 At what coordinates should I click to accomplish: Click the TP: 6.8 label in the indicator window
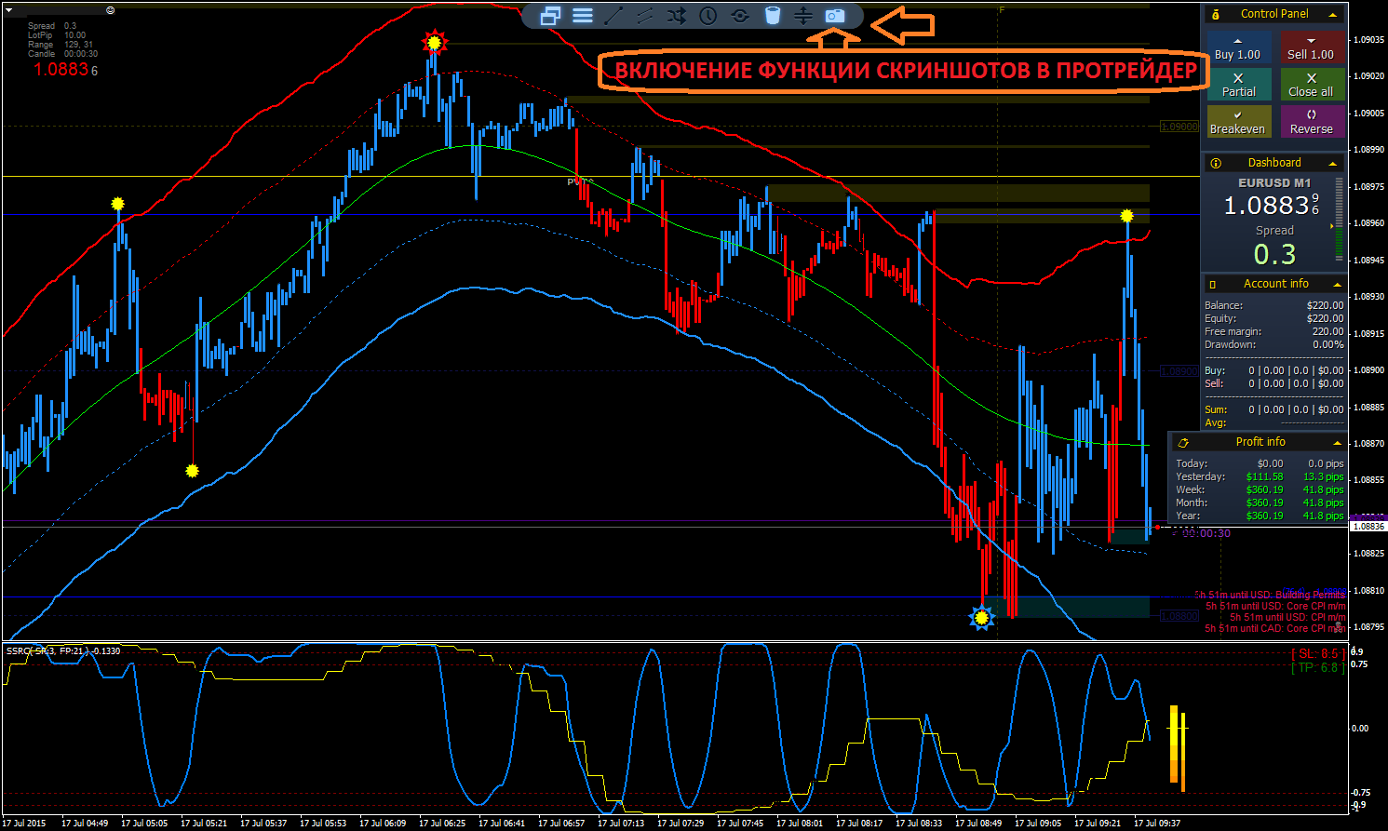pyautogui.click(x=1317, y=667)
